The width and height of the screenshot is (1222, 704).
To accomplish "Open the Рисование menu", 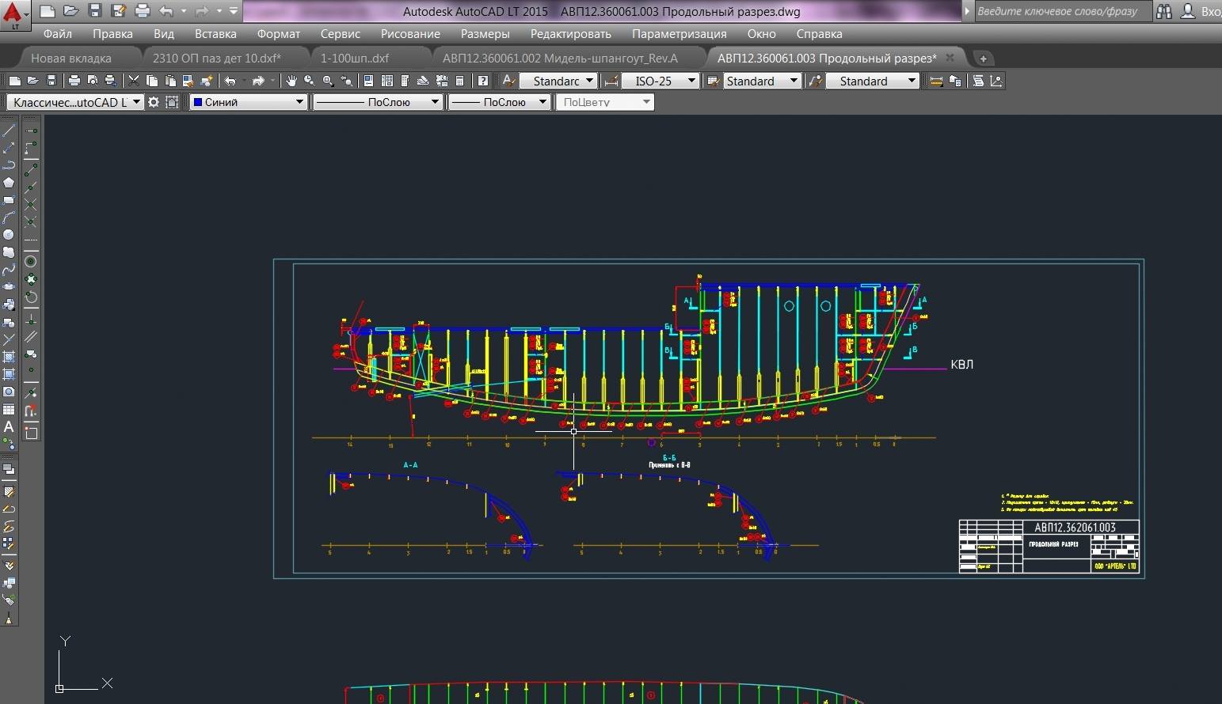I will click(409, 34).
